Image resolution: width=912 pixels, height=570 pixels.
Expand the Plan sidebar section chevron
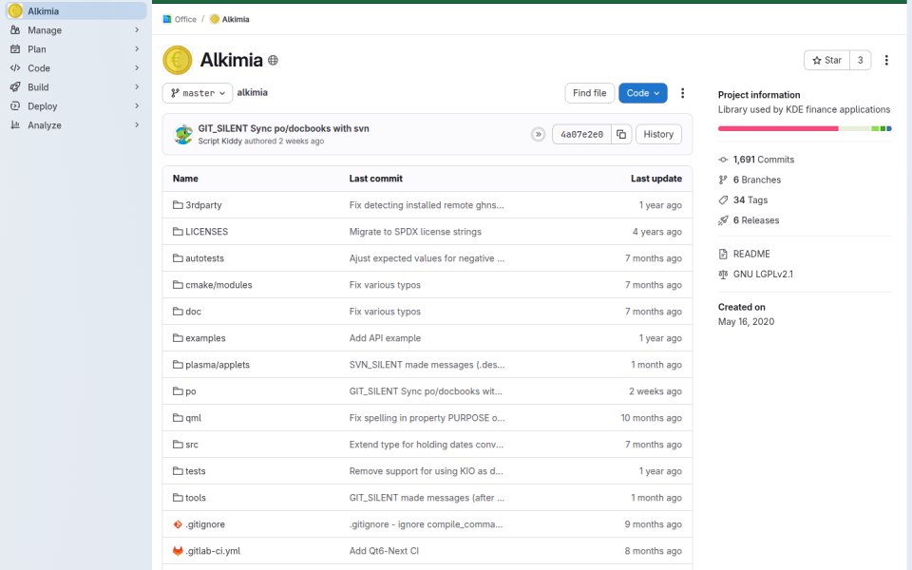[x=137, y=49]
